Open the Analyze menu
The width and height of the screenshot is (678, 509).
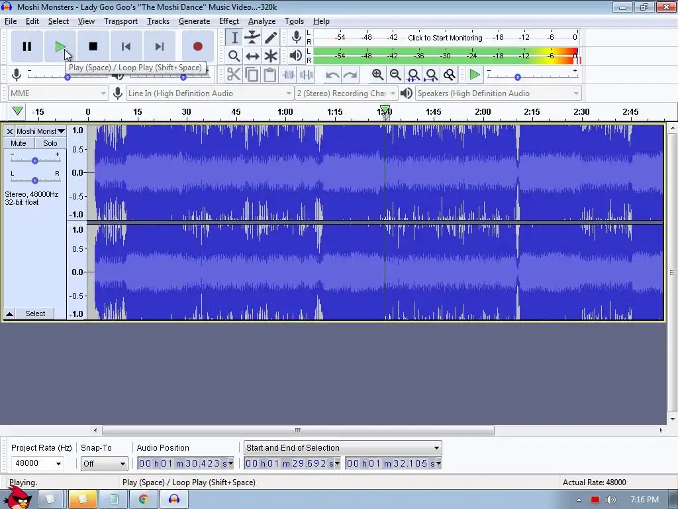(x=262, y=21)
